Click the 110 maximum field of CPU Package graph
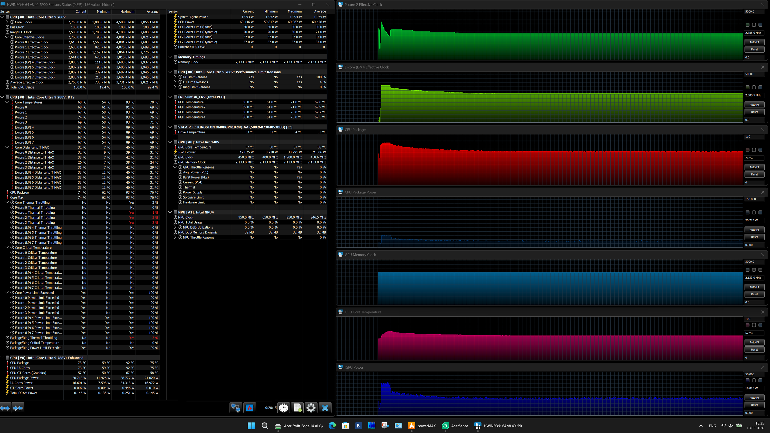770x433 pixels. tap(754, 136)
